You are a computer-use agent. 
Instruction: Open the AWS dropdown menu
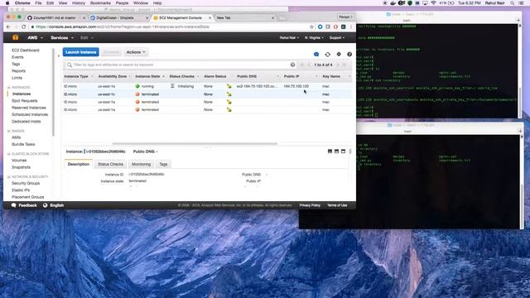click(35, 37)
